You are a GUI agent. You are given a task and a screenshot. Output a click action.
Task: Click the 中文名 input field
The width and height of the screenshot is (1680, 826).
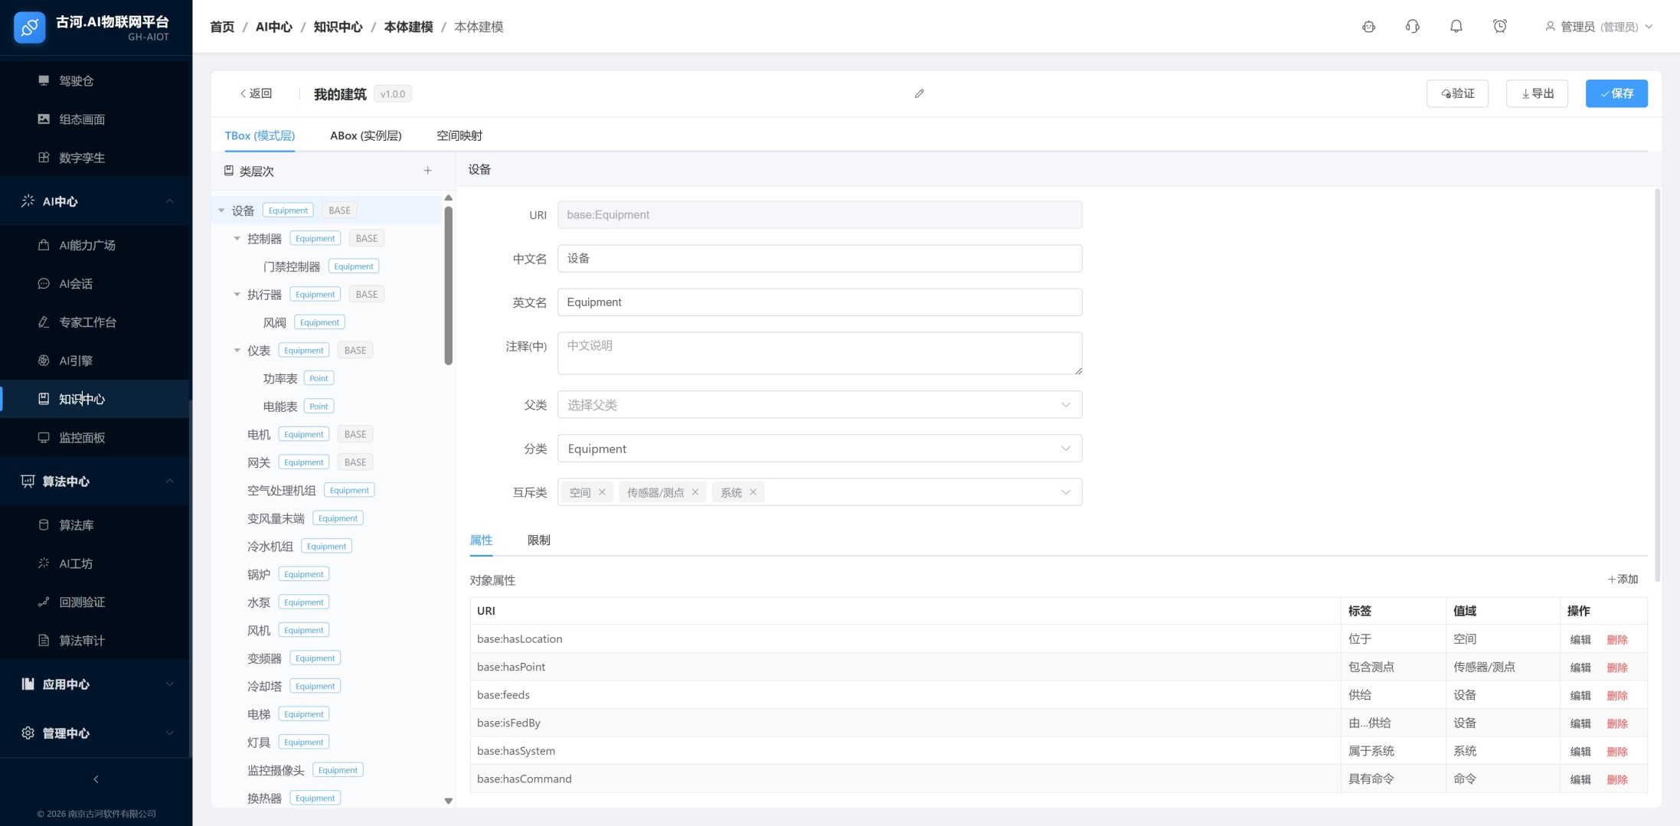pos(819,259)
